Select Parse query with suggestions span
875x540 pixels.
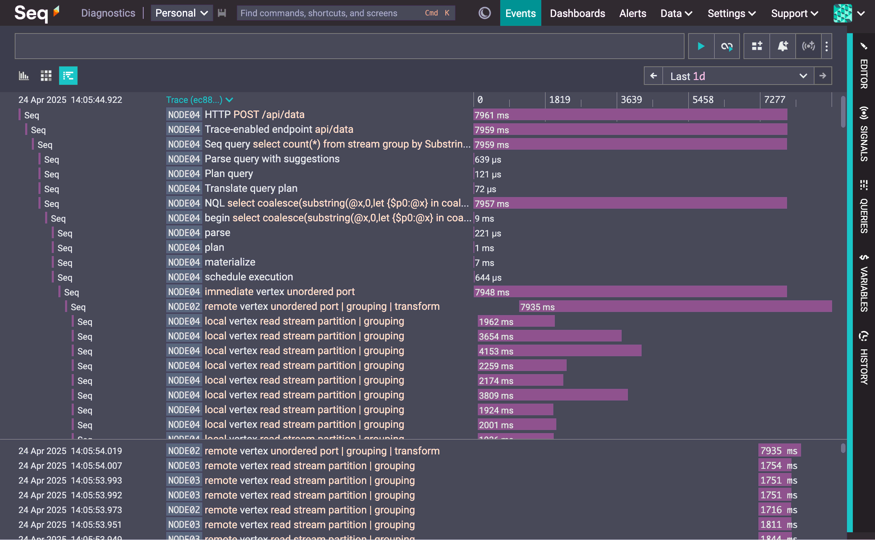click(272, 159)
